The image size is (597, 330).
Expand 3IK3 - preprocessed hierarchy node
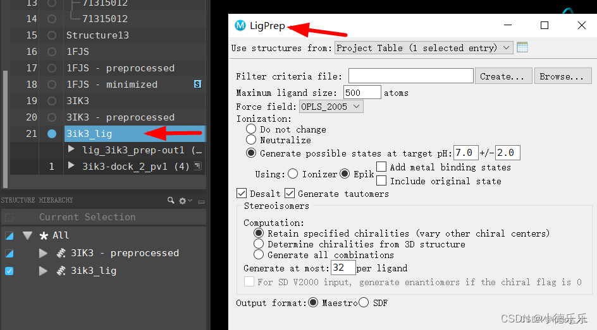click(x=44, y=253)
